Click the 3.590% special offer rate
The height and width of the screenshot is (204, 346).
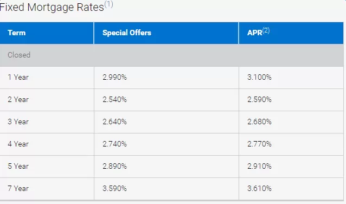[x=114, y=189]
